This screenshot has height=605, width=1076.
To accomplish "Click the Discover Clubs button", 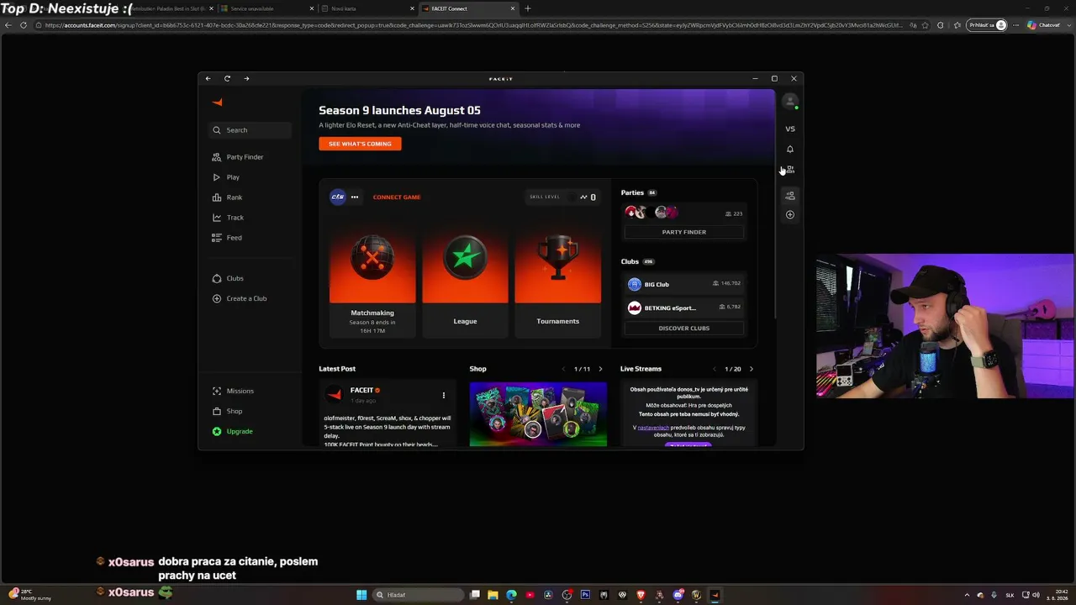I will [683, 329].
